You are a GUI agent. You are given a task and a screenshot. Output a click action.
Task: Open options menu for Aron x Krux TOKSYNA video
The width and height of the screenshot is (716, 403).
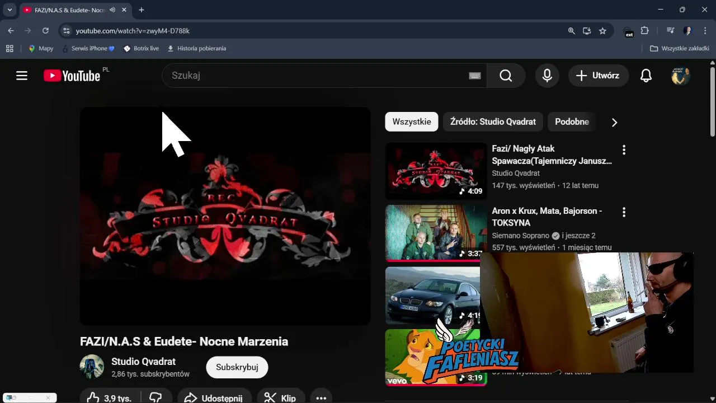pos(624,212)
